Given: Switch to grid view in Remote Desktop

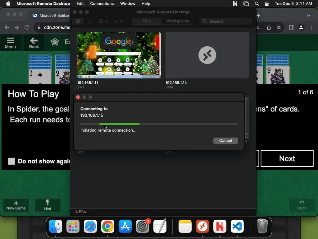Looking at the screenshot, I should (x=78, y=21).
